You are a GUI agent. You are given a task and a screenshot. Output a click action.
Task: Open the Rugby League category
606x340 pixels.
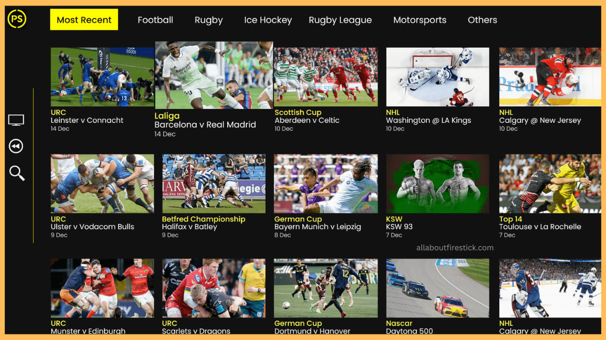coord(340,20)
